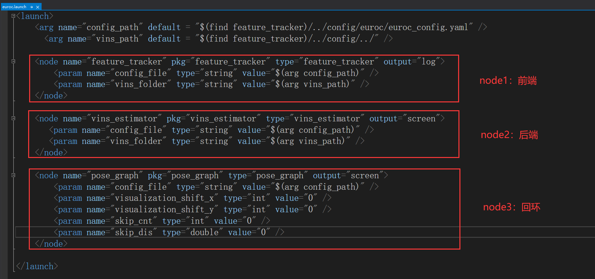Image resolution: width=595 pixels, height=279 pixels.
Task: Collapse the launch root element
Action: click(13, 16)
